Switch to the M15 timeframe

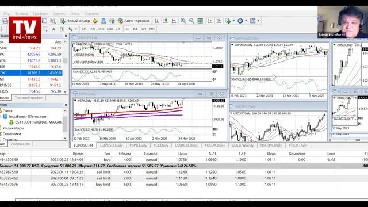(x=101, y=29)
